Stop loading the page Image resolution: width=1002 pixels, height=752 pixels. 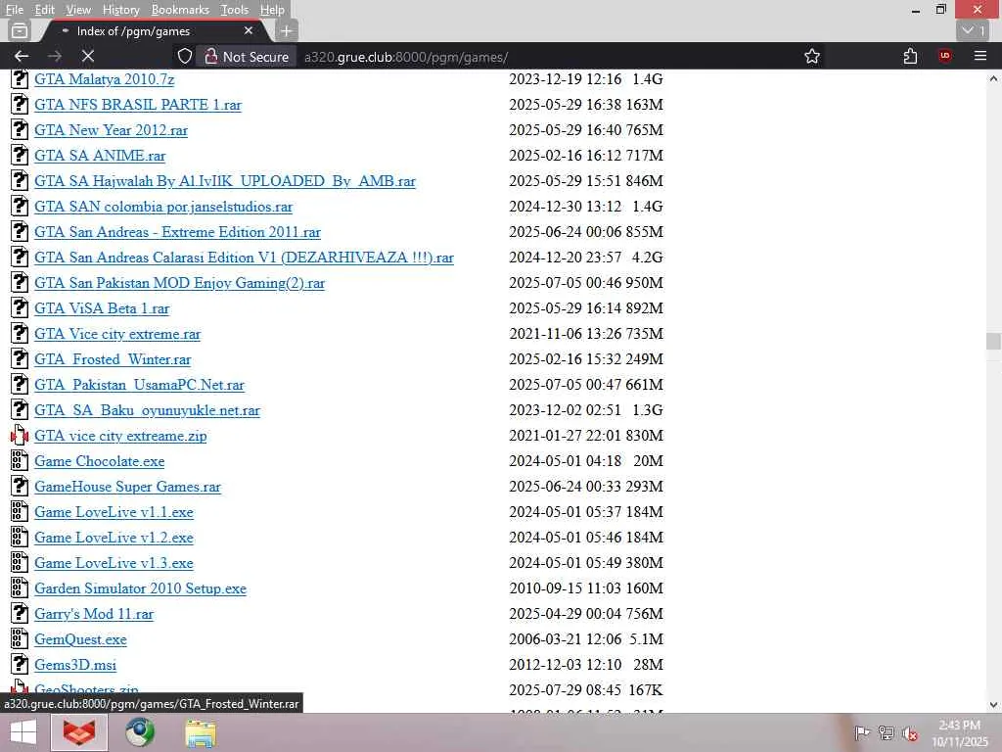coord(88,56)
